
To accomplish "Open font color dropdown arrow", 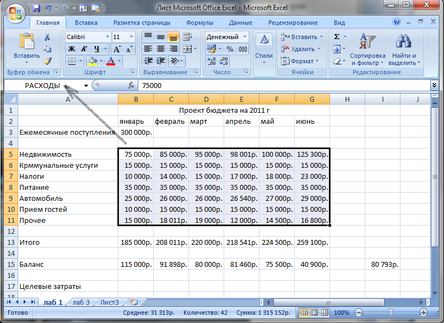I will click(x=119, y=61).
